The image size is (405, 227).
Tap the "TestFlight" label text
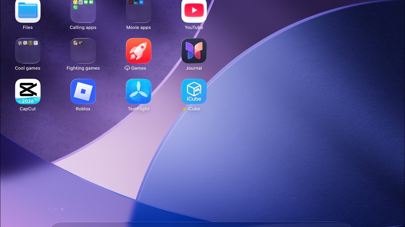tap(139, 109)
